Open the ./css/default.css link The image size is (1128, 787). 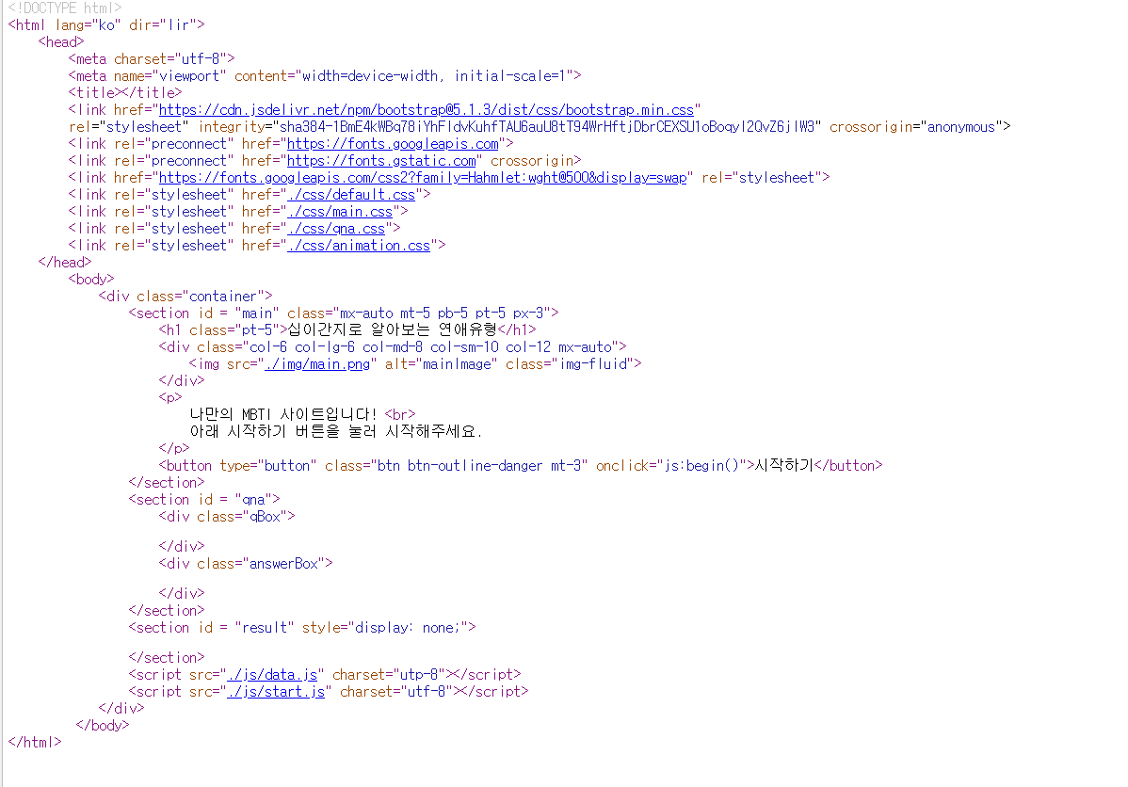click(351, 194)
